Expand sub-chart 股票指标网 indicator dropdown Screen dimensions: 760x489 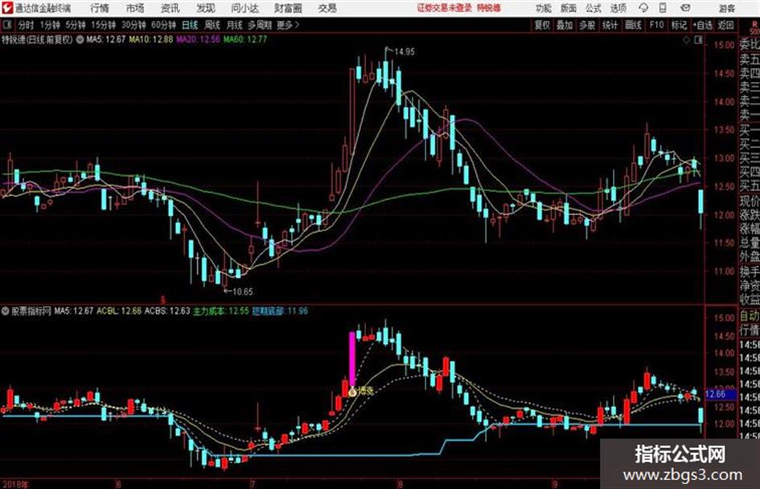(x=6, y=311)
